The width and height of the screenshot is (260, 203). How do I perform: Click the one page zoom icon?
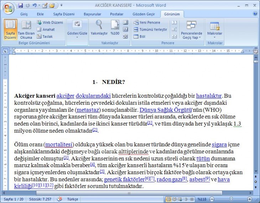point(125,22)
